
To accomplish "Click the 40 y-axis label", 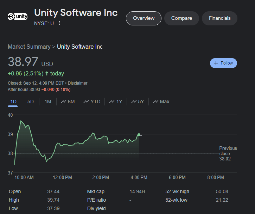I will [x=10, y=115].
